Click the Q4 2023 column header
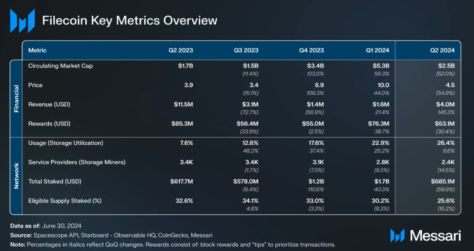The width and height of the screenshot is (474, 251). (x=311, y=50)
